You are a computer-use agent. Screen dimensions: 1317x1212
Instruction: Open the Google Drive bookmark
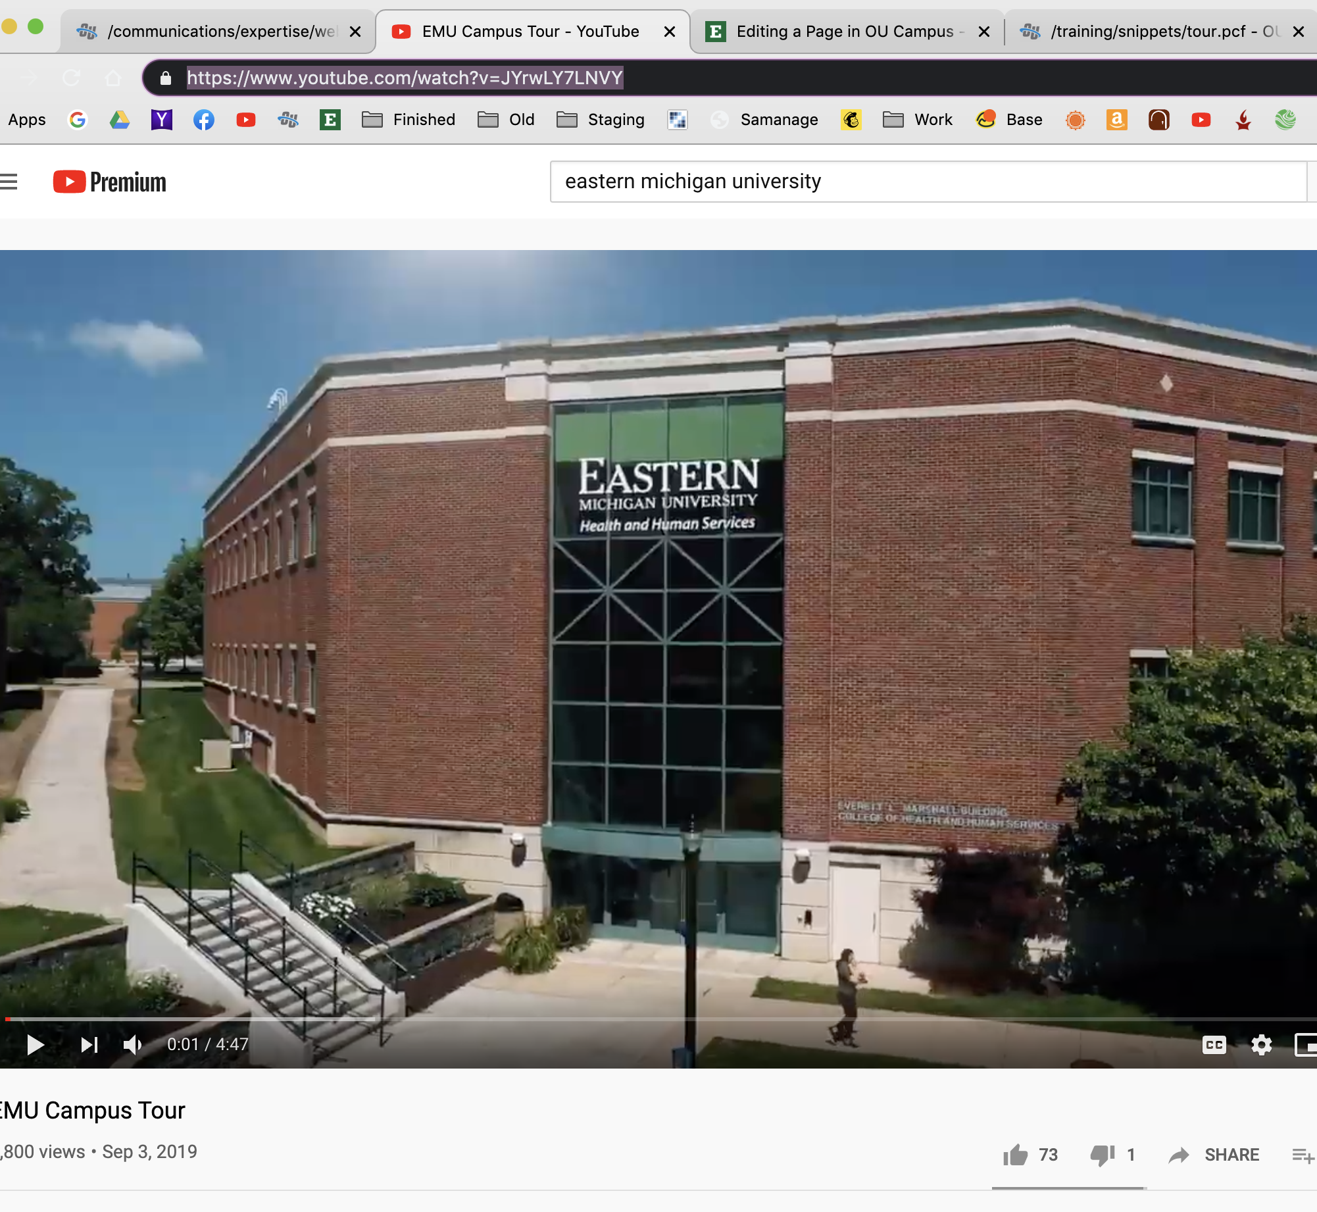(120, 120)
